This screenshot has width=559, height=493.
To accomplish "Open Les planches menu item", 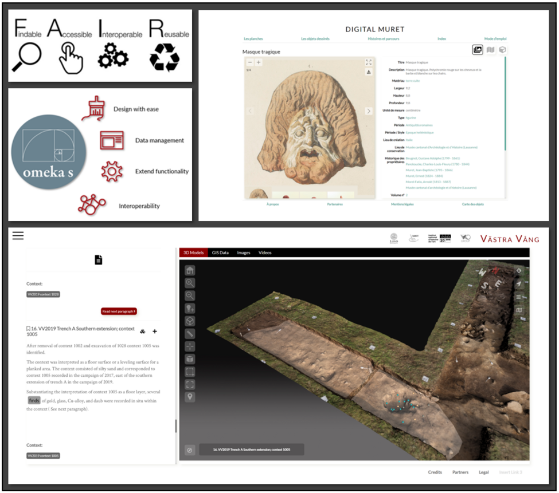I will [253, 39].
